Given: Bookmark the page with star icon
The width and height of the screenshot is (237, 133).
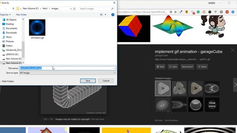Looking at the screenshot, I should [175, 12].
